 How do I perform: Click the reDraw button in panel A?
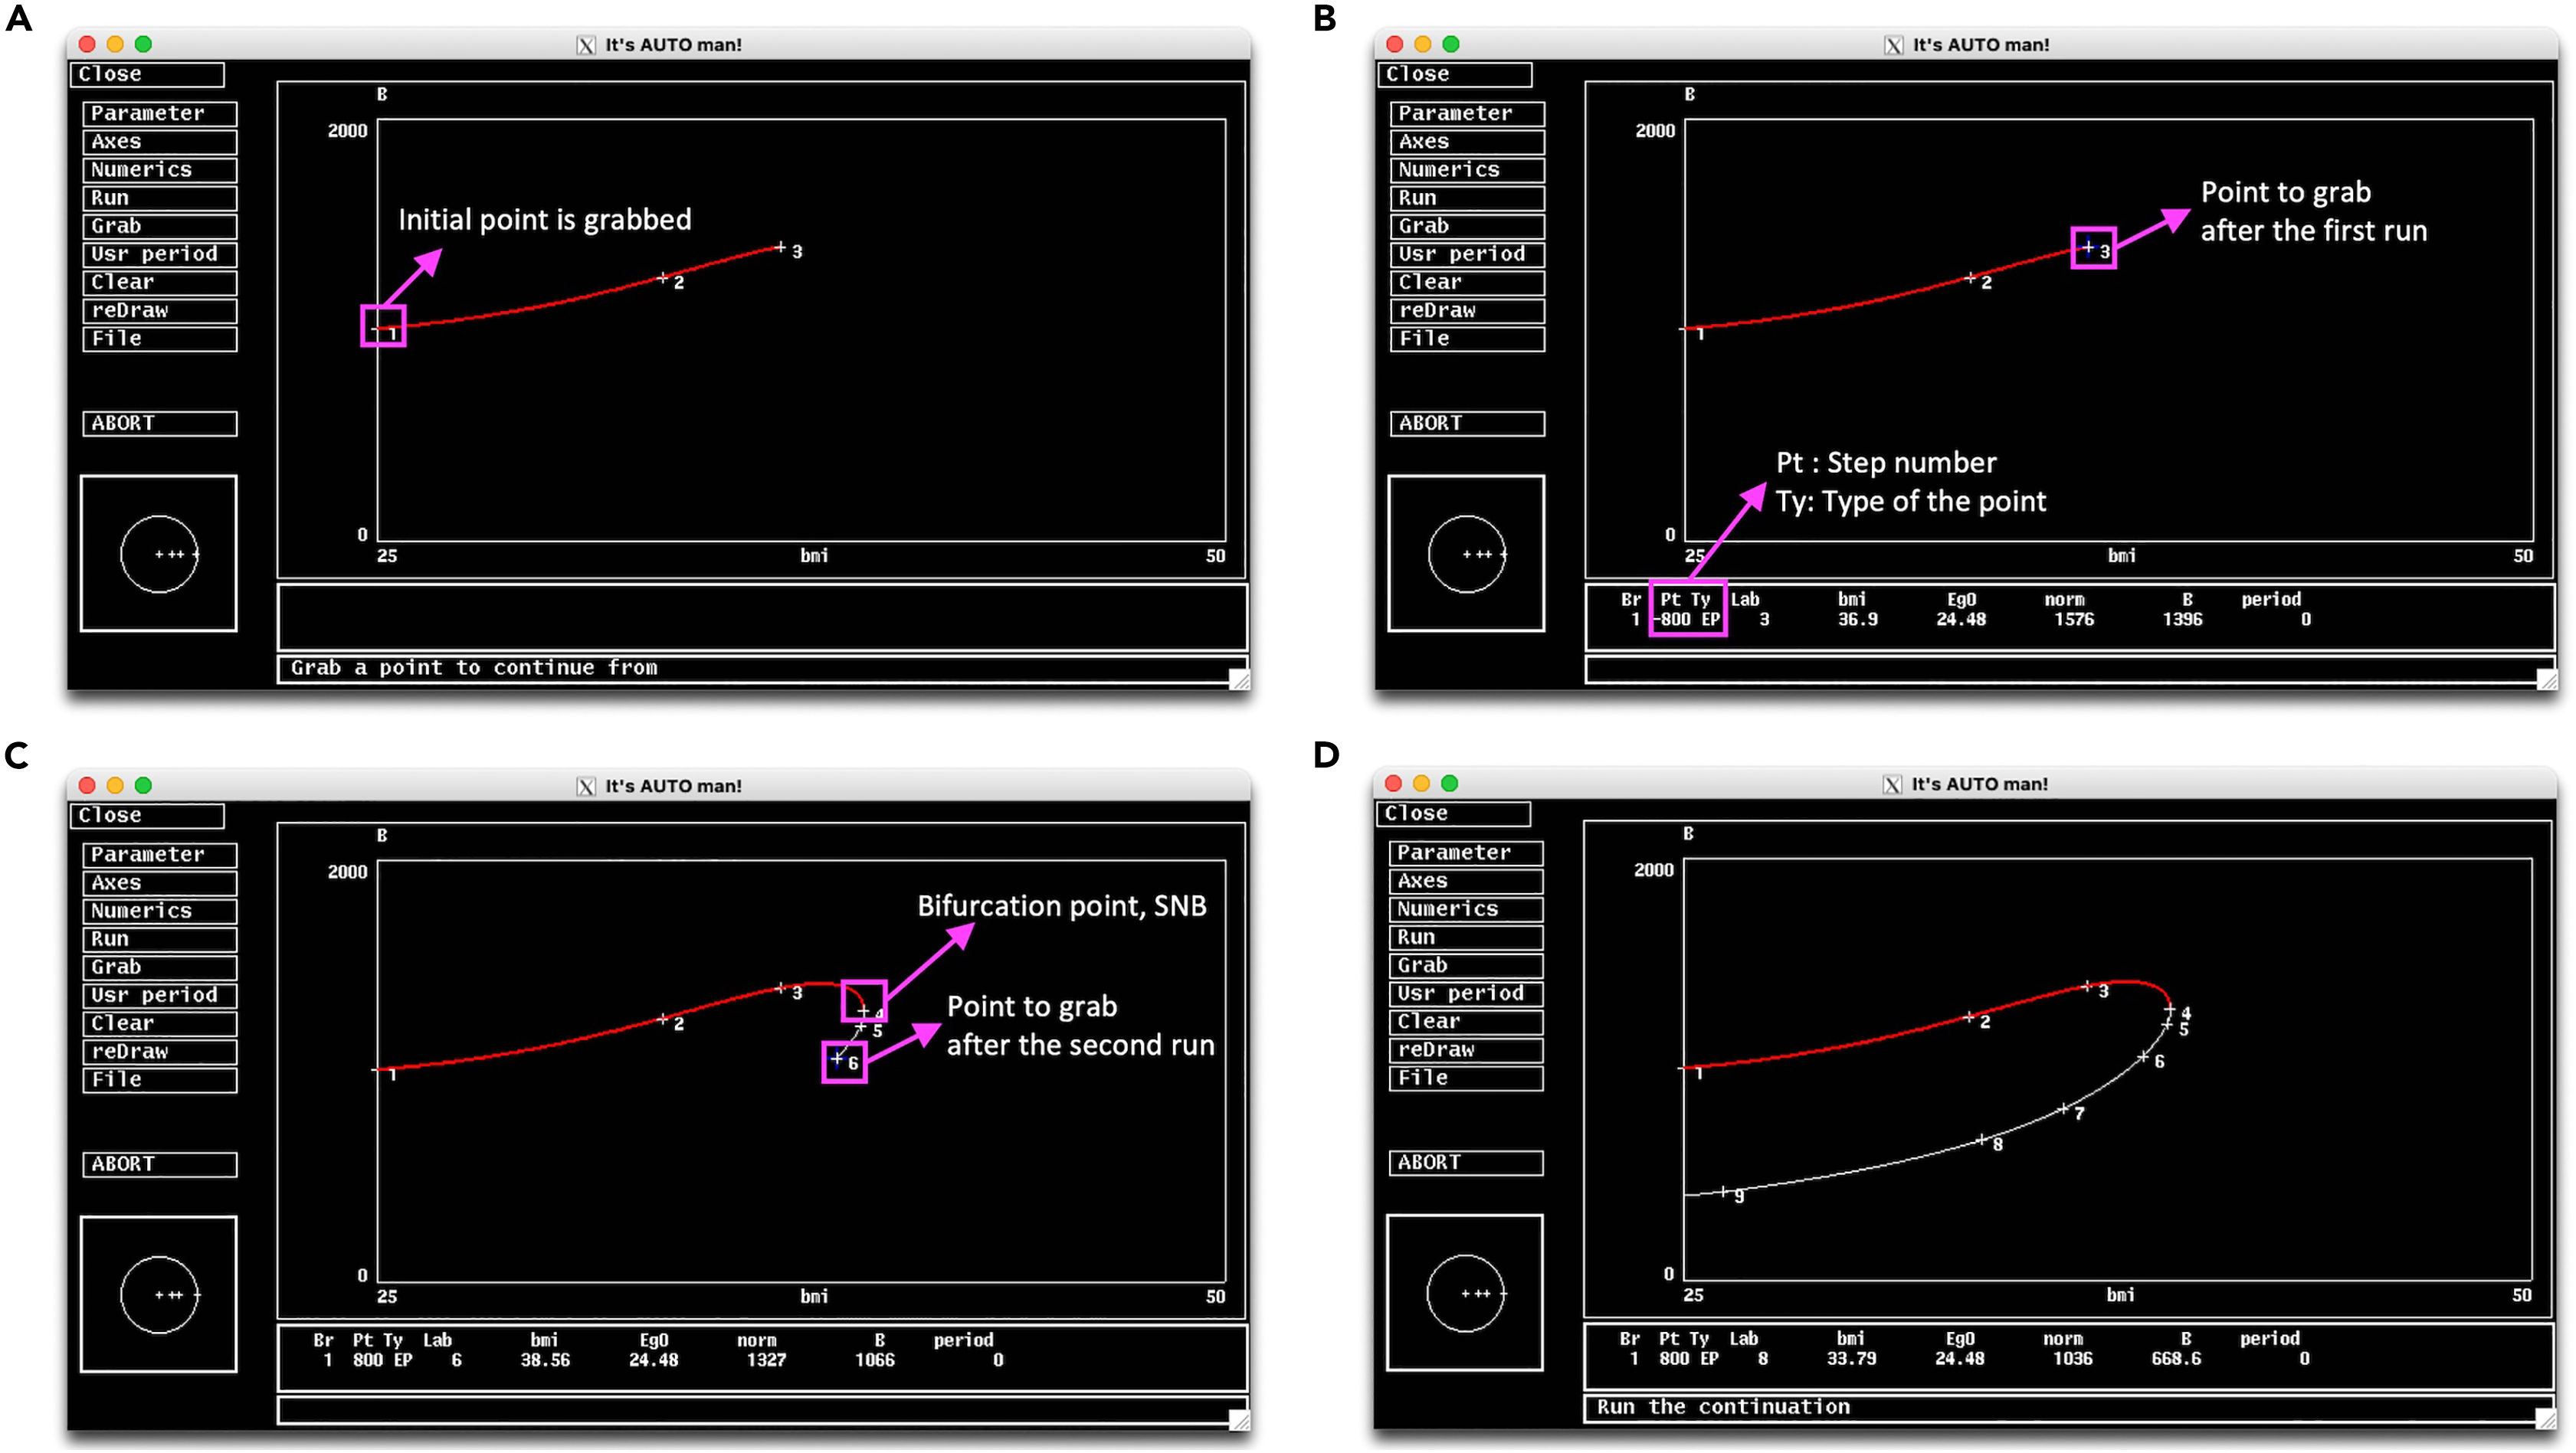click(x=159, y=311)
